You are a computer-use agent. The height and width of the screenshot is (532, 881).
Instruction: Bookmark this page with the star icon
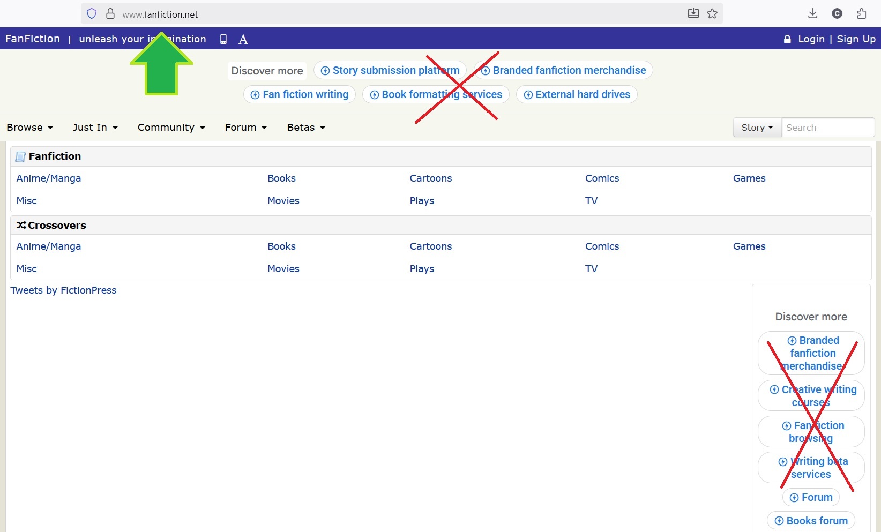click(x=712, y=14)
